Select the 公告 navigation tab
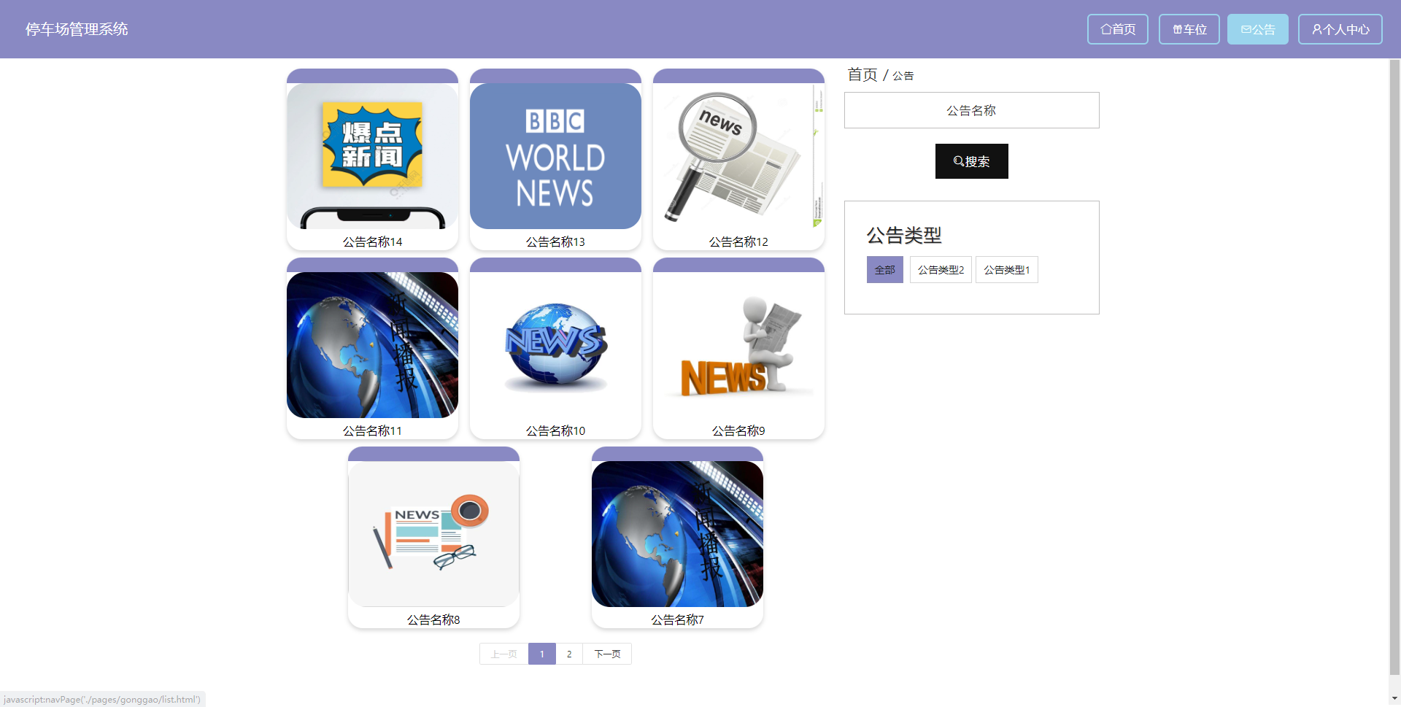 (1257, 29)
